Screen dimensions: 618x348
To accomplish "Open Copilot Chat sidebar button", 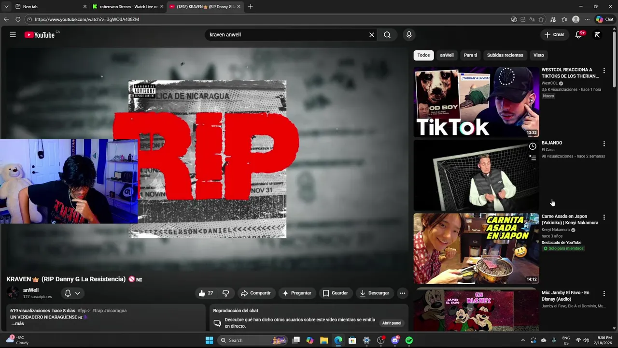I will (x=605, y=19).
